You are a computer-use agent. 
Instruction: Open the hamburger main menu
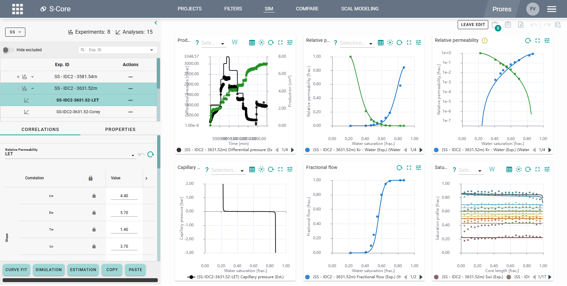pos(551,9)
